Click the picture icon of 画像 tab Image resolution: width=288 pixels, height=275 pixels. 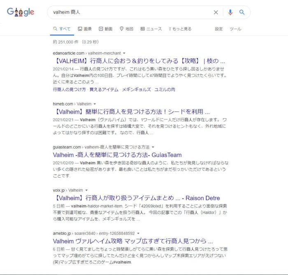80,29
